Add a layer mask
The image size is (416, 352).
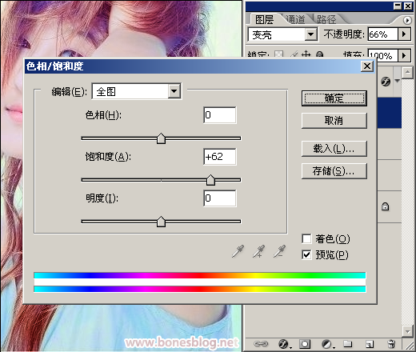point(305,344)
